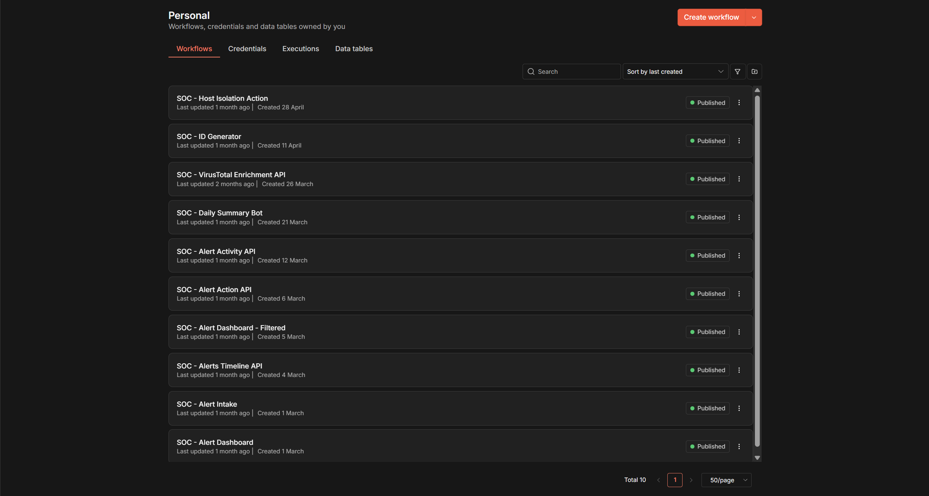Open SOC - Daily Summary Bot workflow
Viewport: 929px width, 496px height.
[461, 217]
